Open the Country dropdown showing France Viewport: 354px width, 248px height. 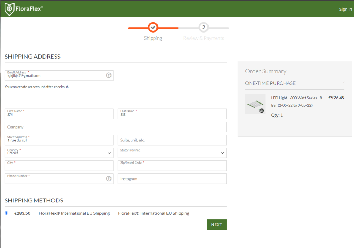click(59, 153)
